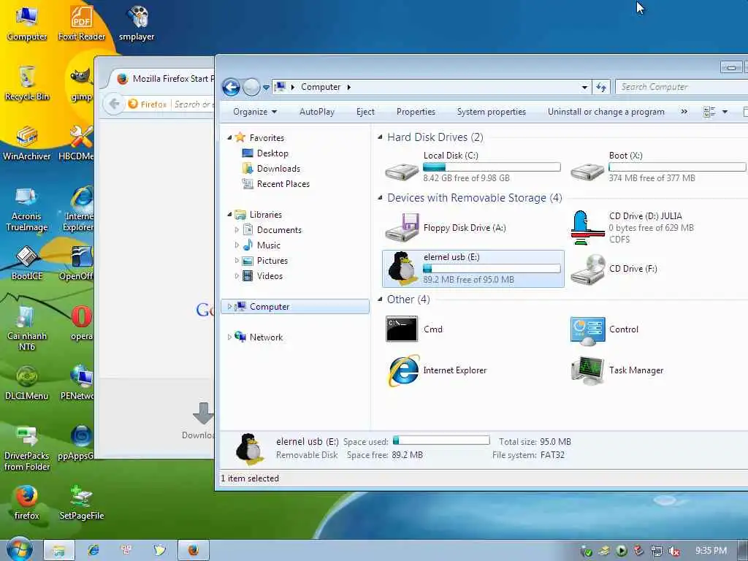Image resolution: width=748 pixels, height=561 pixels.
Task: Open the Windows Start orb
Action: [20, 549]
